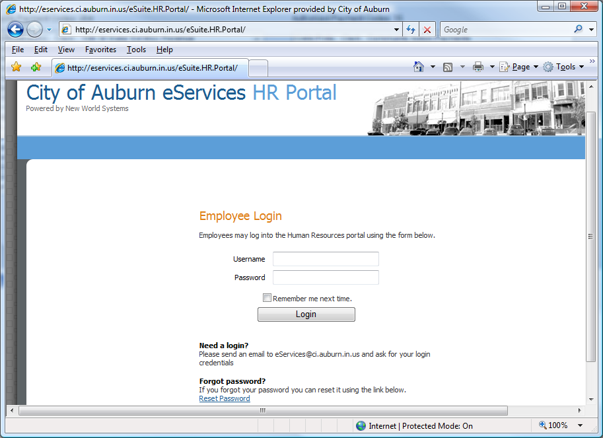Click the 'Need a login?' heading
This screenshot has height=438, width=603.
pyautogui.click(x=224, y=346)
